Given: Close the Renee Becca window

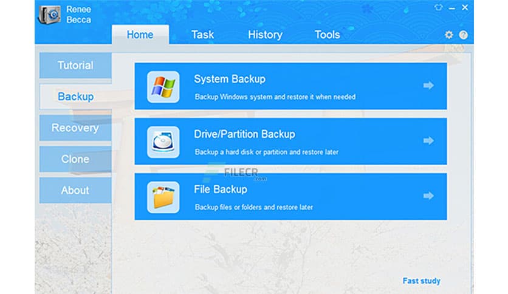Looking at the screenshot, I should click(x=465, y=7).
